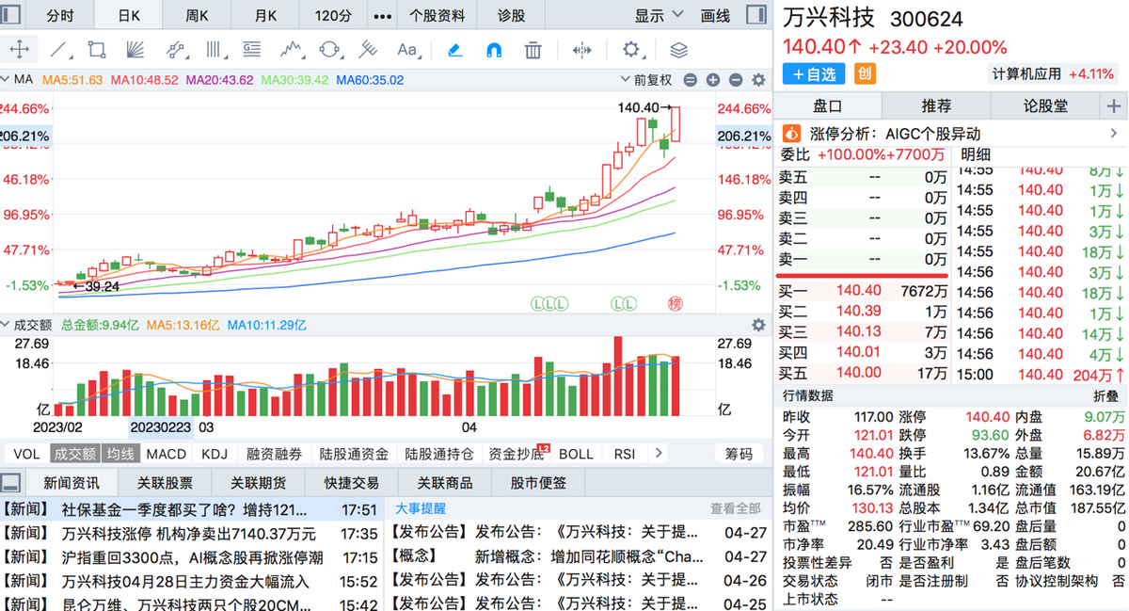The width and height of the screenshot is (1129, 611).
Task: Switch to 120分 chart tab
Action: tap(334, 16)
